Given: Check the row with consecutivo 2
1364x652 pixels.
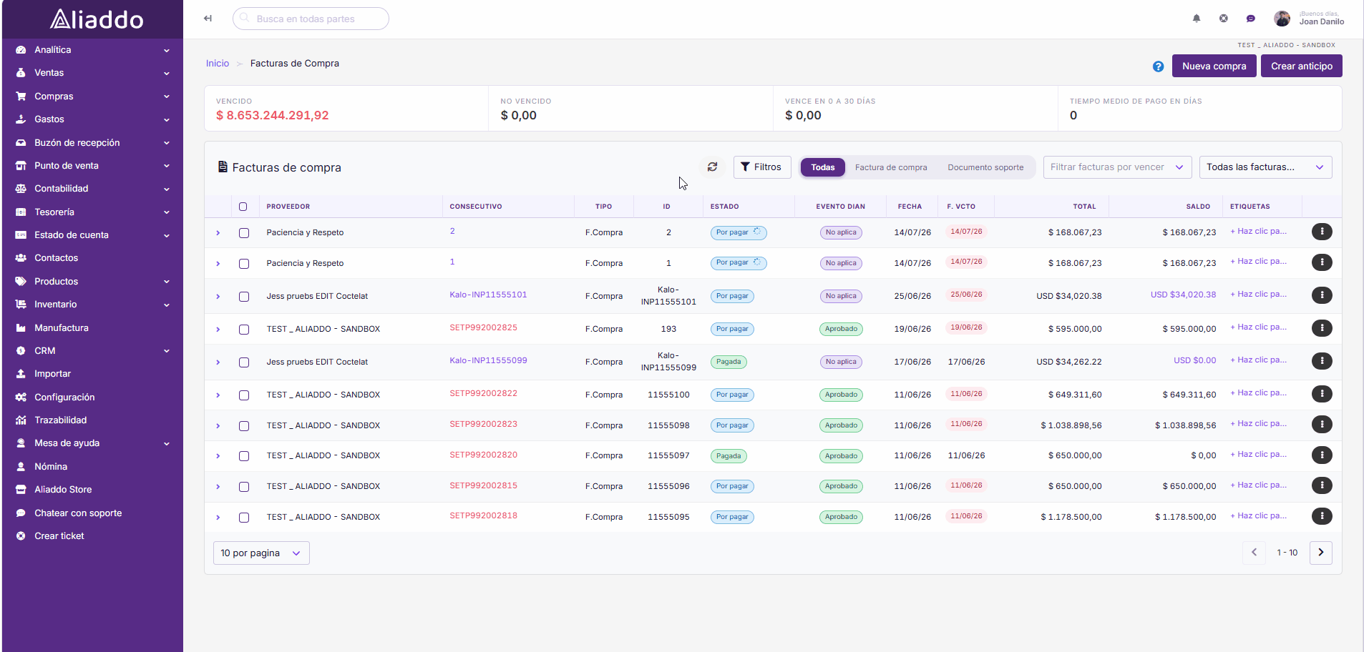Looking at the screenshot, I should pyautogui.click(x=244, y=233).
